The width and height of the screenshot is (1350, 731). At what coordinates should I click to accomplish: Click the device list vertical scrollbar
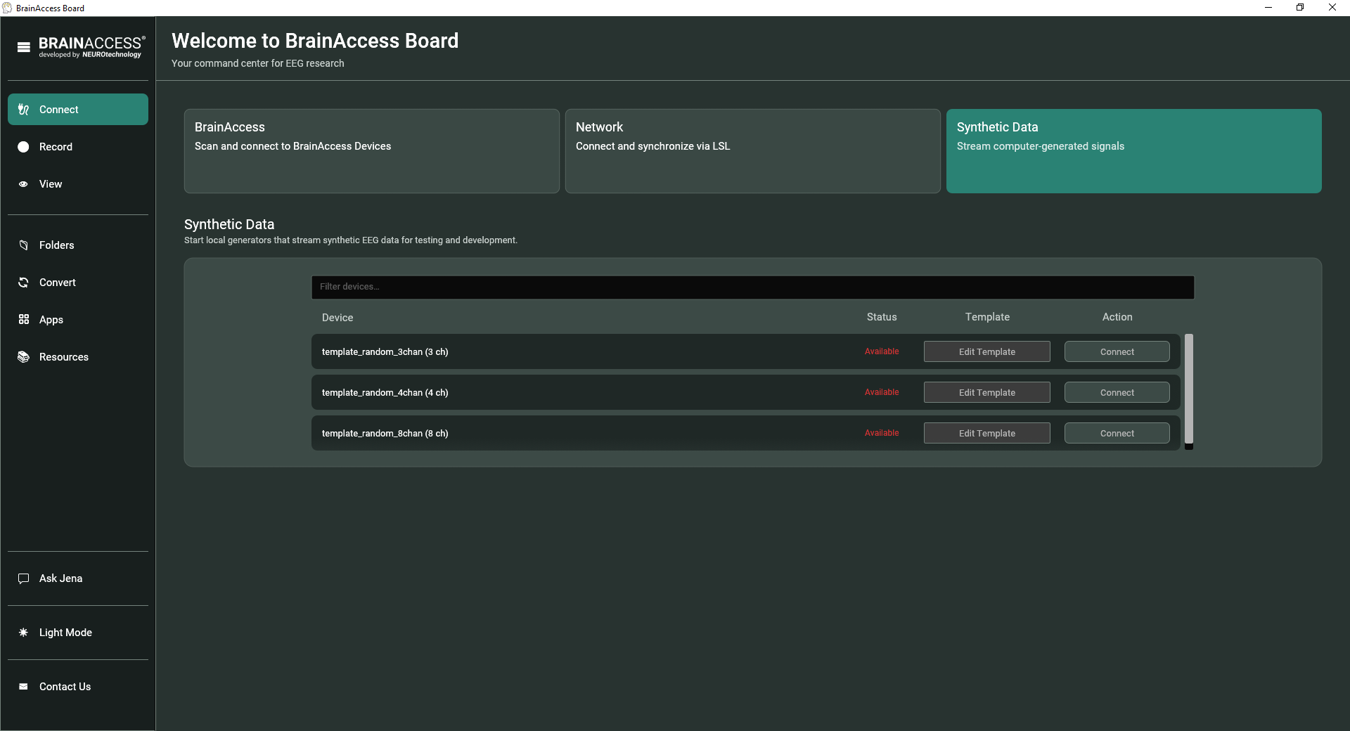(x=1189, y=389)
